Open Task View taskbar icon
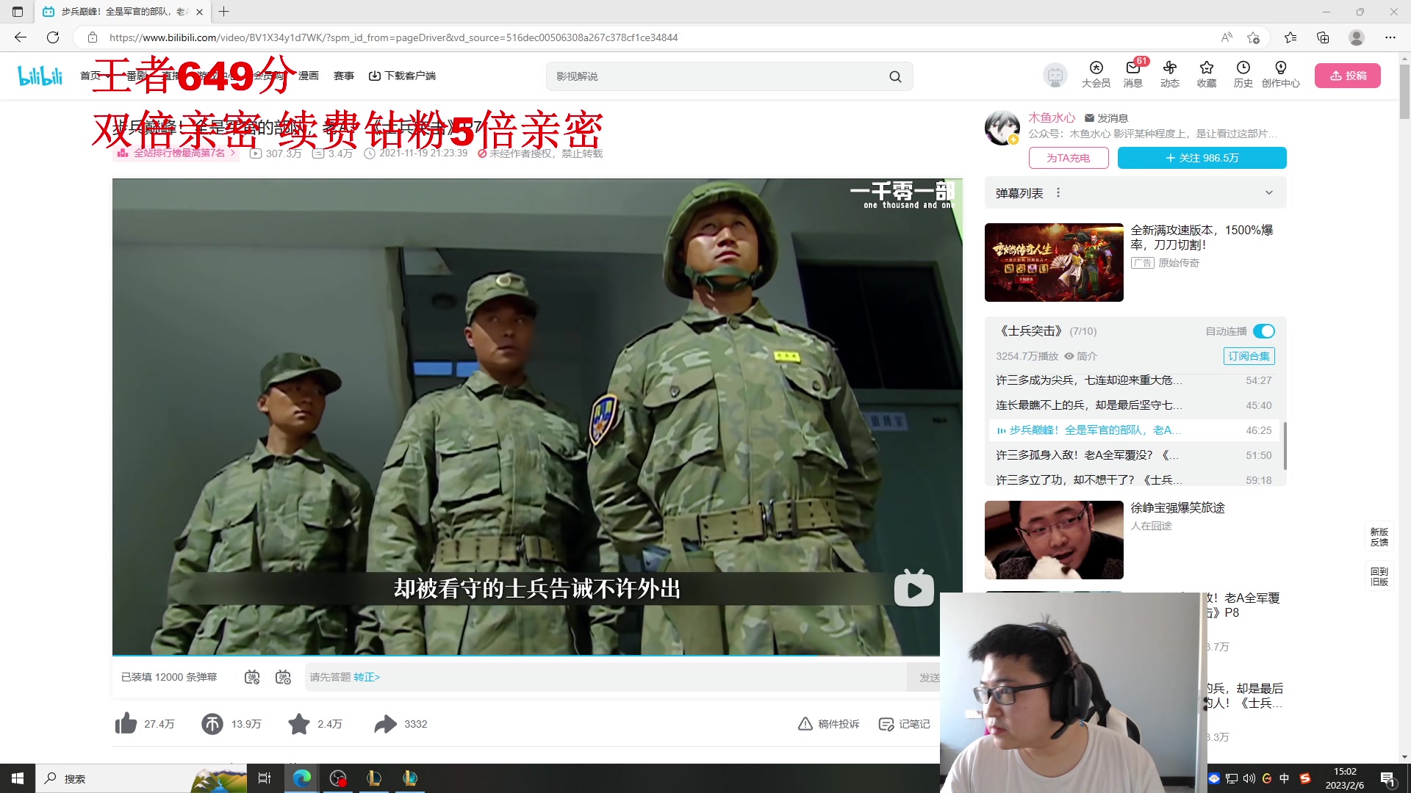Viewport: 1411px width, 793px height. (265, 778)
